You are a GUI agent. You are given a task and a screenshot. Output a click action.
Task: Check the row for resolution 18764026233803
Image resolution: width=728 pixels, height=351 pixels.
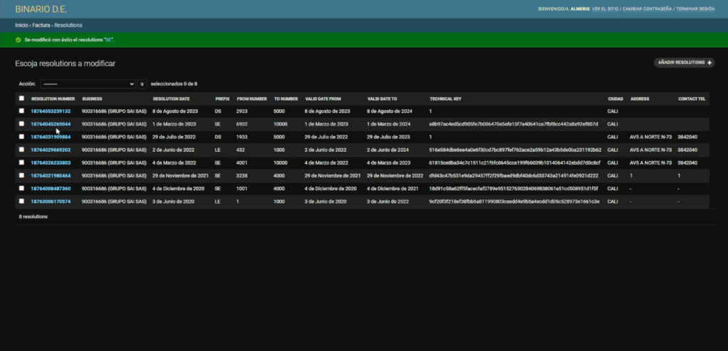[21, 162]
